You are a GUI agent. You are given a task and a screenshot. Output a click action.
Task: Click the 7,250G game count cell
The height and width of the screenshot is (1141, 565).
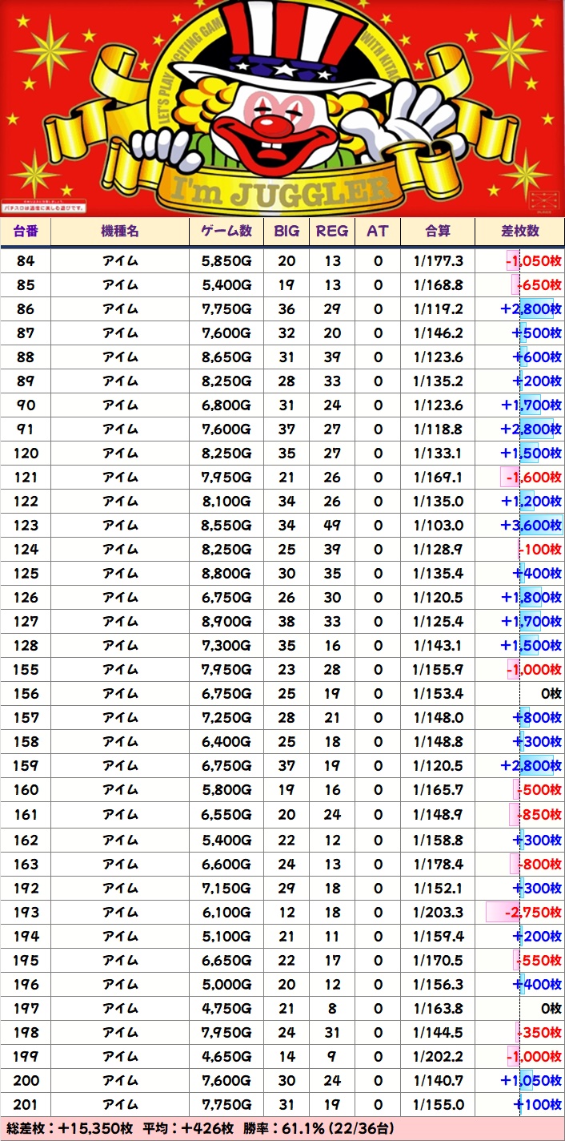tap(226, 718)
